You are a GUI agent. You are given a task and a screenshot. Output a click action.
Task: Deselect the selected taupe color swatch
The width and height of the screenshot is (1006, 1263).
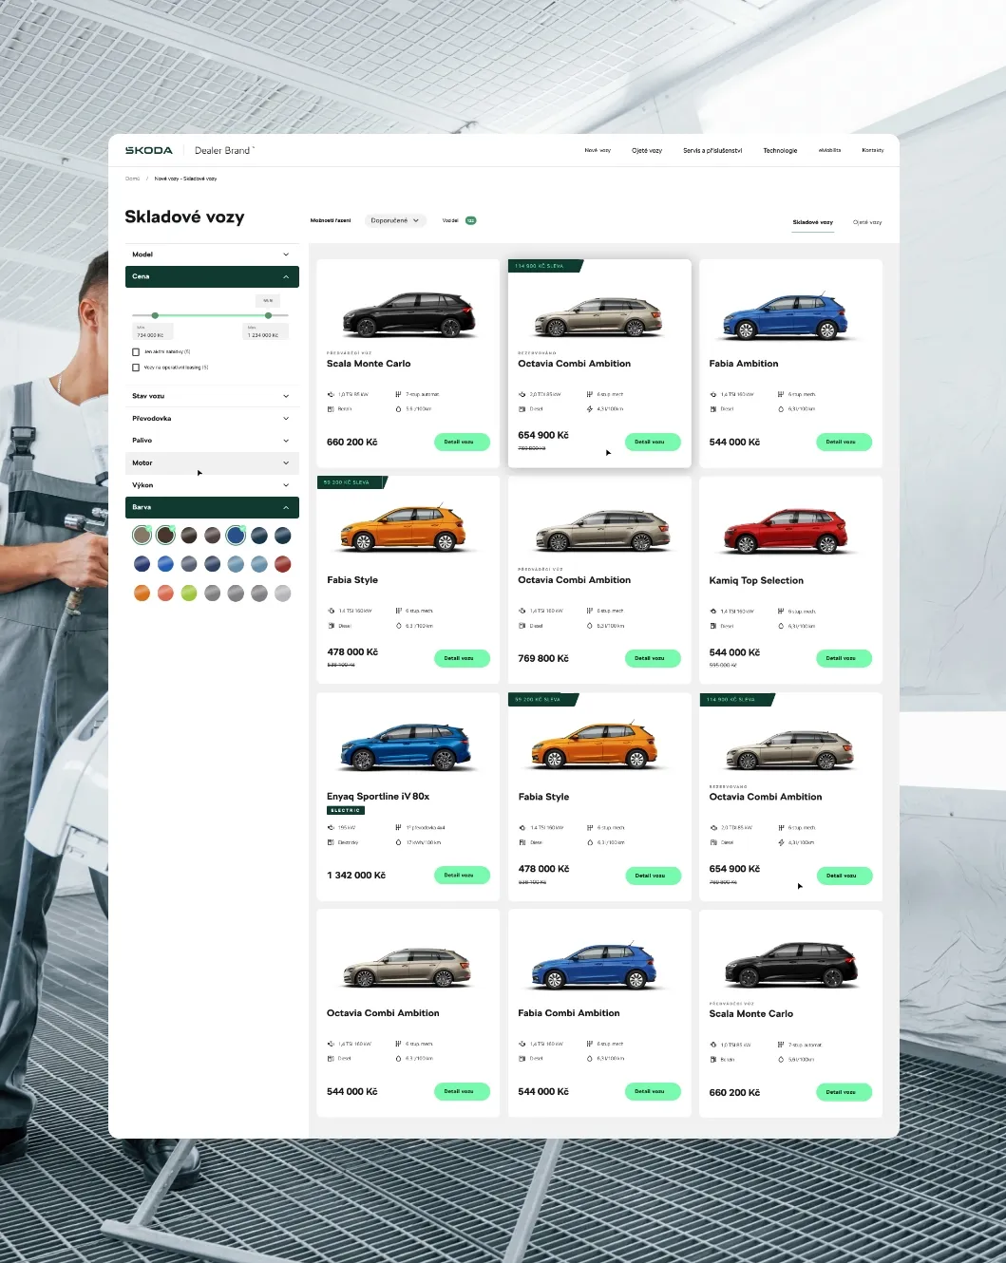coord(142,536)
